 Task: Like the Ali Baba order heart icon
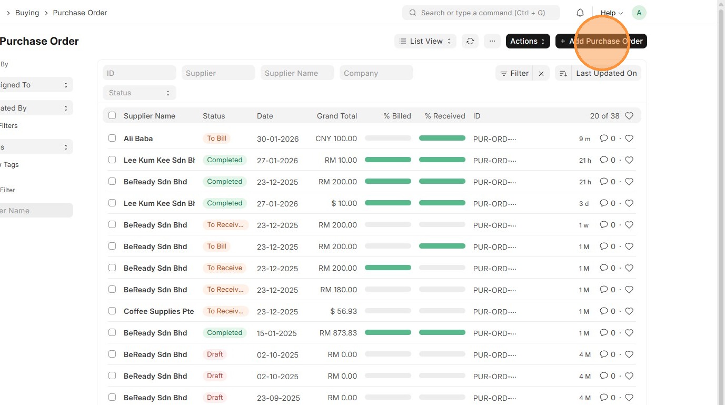tap(629, 139)
